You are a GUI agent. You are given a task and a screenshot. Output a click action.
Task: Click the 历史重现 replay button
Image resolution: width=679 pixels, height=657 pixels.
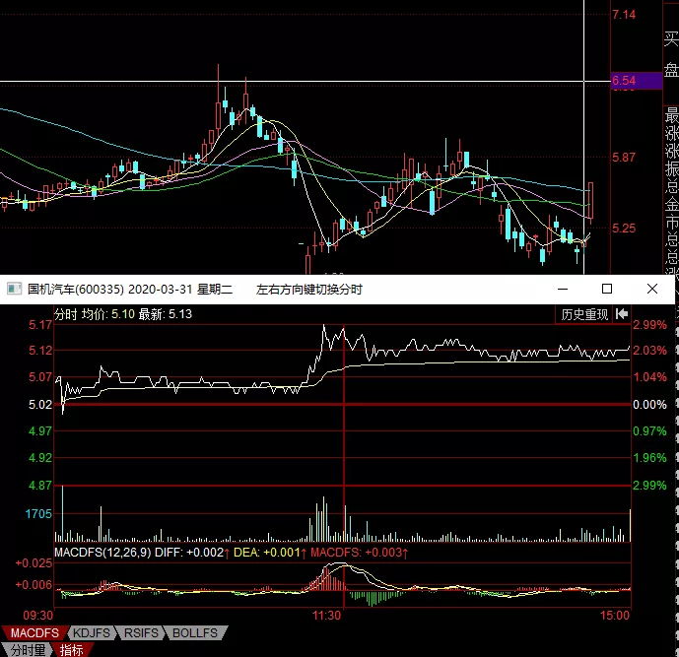coord(584,314)
